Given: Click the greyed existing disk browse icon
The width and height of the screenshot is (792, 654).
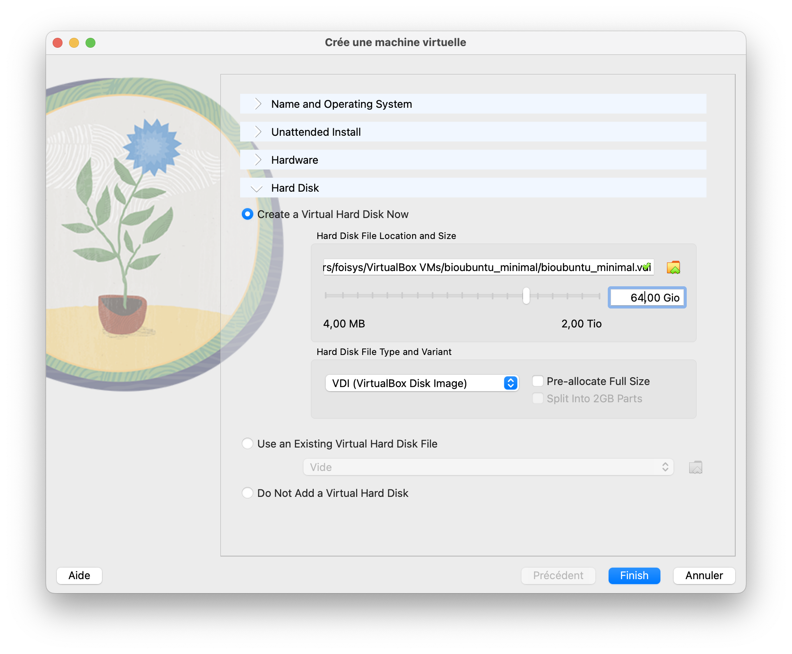Looking at the screenshot, I should 695,467.
